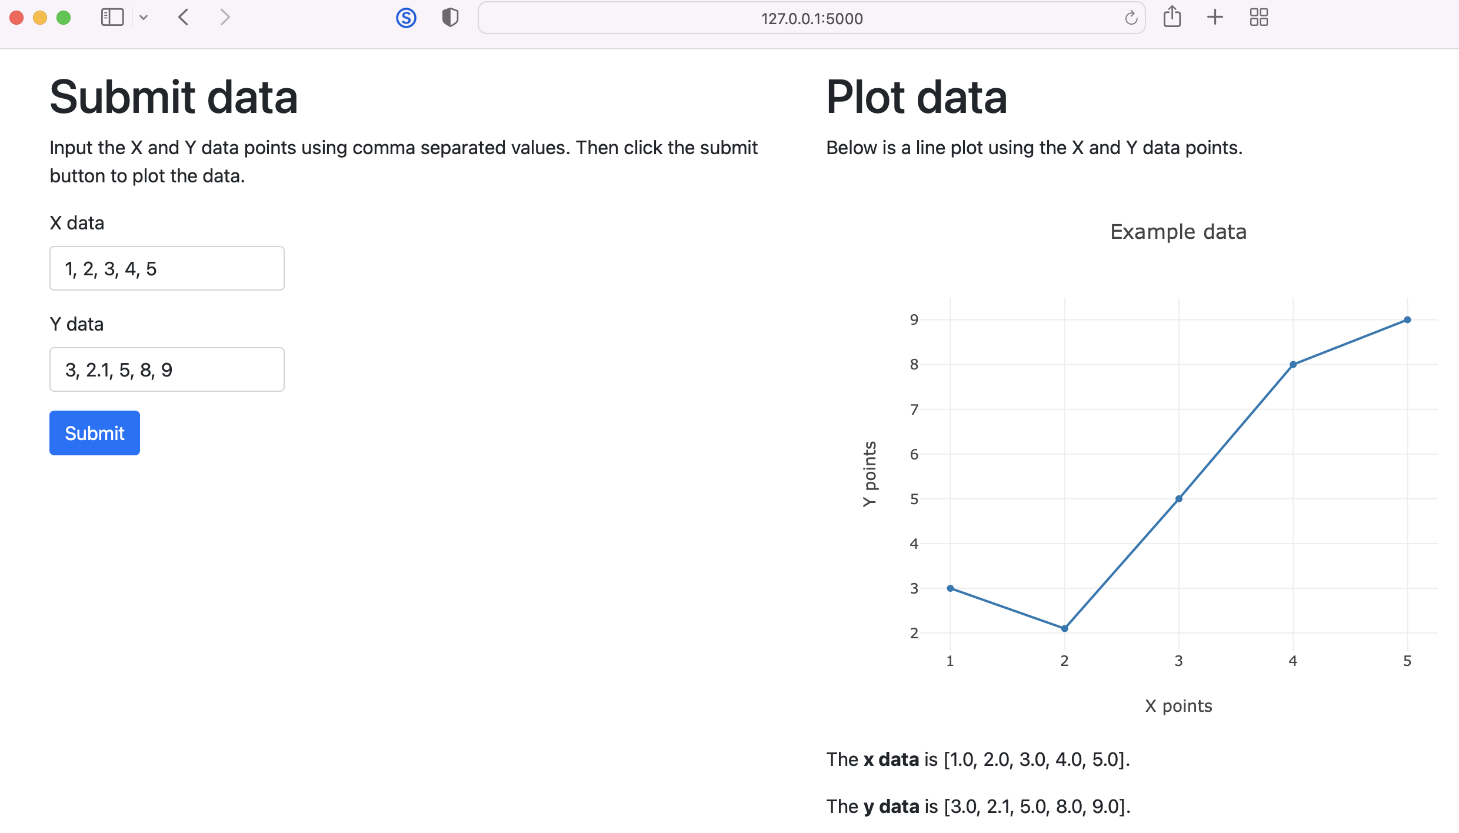The height and width of the screenshot is (833, 1459).
Task: Click the plot point at x=1
Action: click(x=950, y=588)
